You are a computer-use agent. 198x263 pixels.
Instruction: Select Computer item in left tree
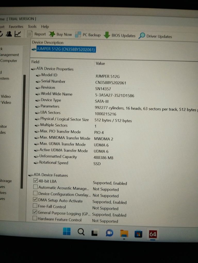coord(9,61)
